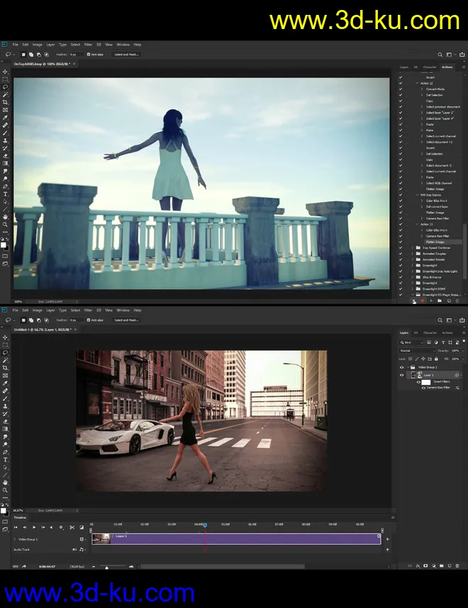The height and width of the screenshot is (608, 468).
Task: Select the Crop tool in the upper window toolbar
Action: point(6,102)
